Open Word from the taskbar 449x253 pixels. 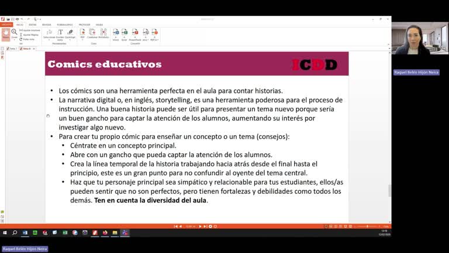pos(25,233)
